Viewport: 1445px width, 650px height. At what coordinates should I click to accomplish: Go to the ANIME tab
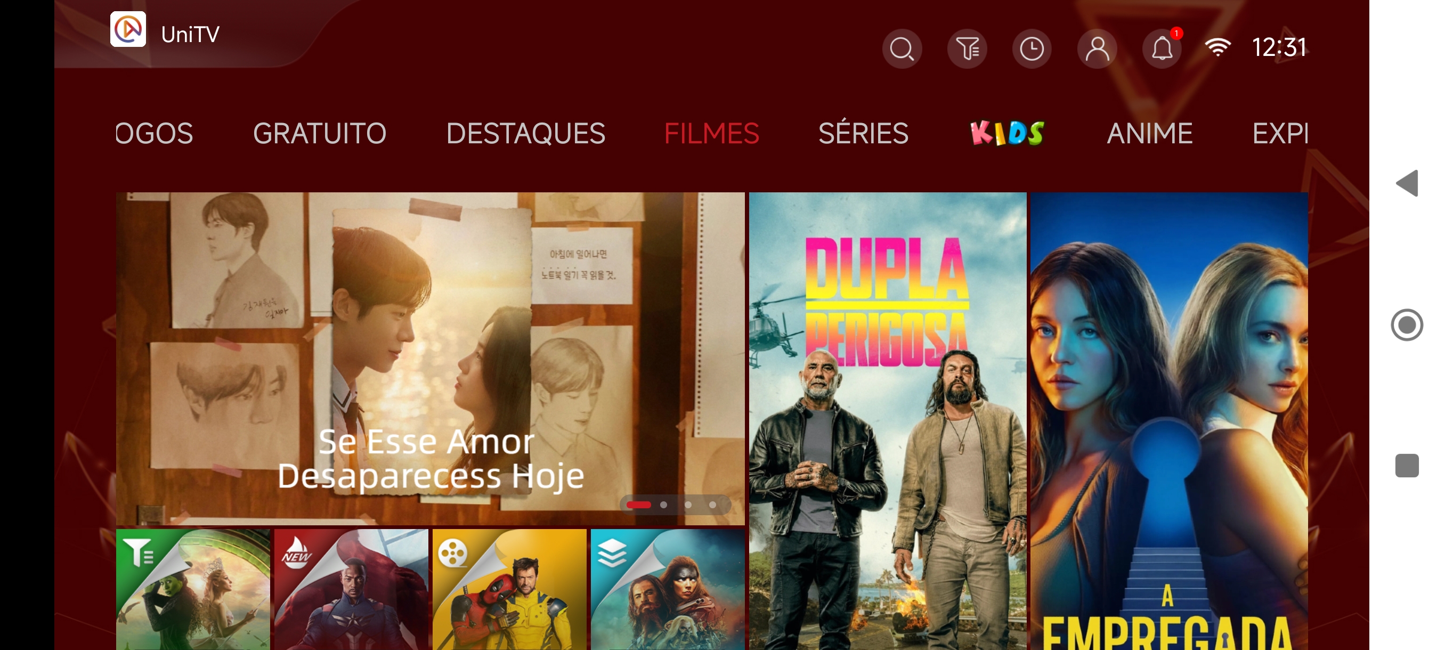1149,134
